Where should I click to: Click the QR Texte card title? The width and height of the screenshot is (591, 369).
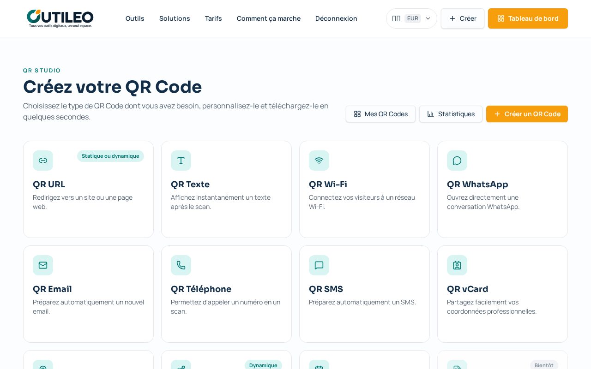point(190,184)
